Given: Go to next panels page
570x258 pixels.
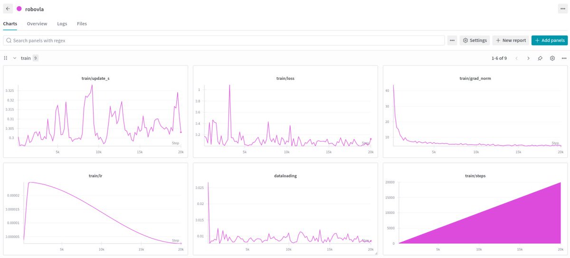Looking at the screenshot, I should [528, 58].
